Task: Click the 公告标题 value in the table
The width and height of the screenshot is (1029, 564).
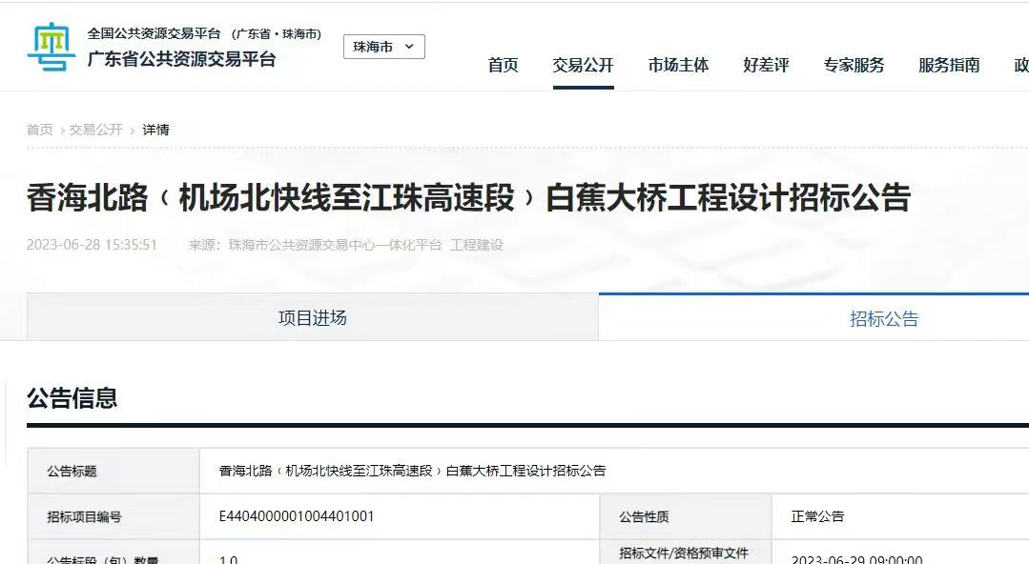Action: pyautogui.click(x=412, y=471)
